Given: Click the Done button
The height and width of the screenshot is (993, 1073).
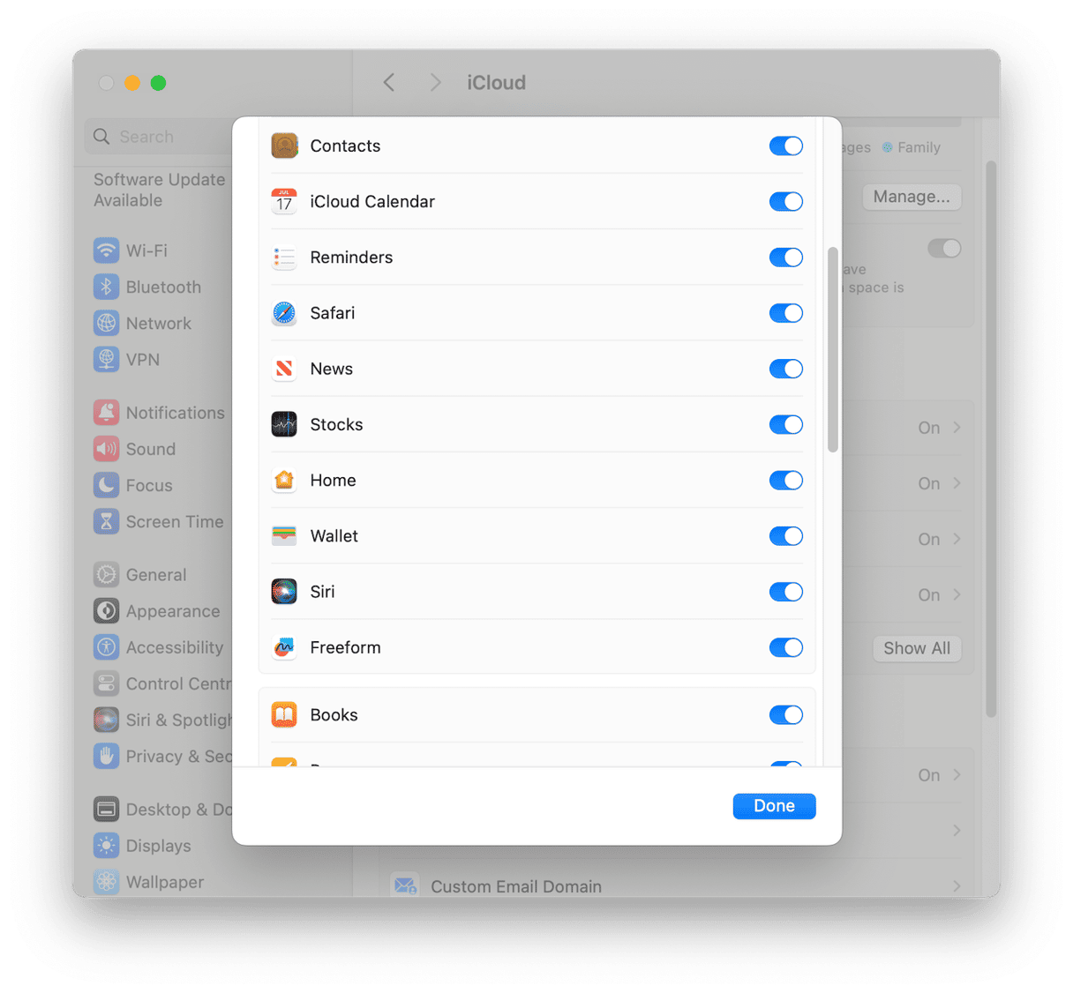Looking at the screenshot, I should (774, 806).
